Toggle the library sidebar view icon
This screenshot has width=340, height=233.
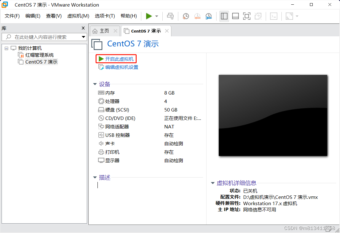[224, 16]
